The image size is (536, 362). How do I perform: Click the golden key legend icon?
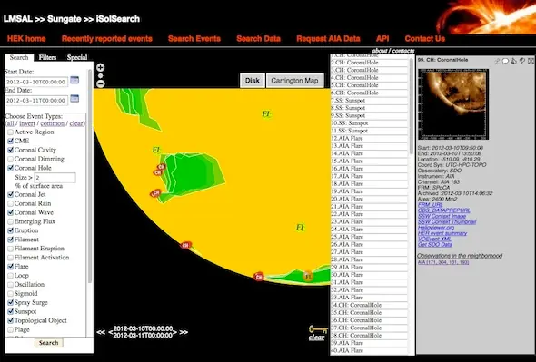coord(318,329)
